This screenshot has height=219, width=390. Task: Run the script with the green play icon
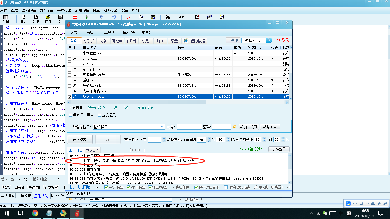87,17
